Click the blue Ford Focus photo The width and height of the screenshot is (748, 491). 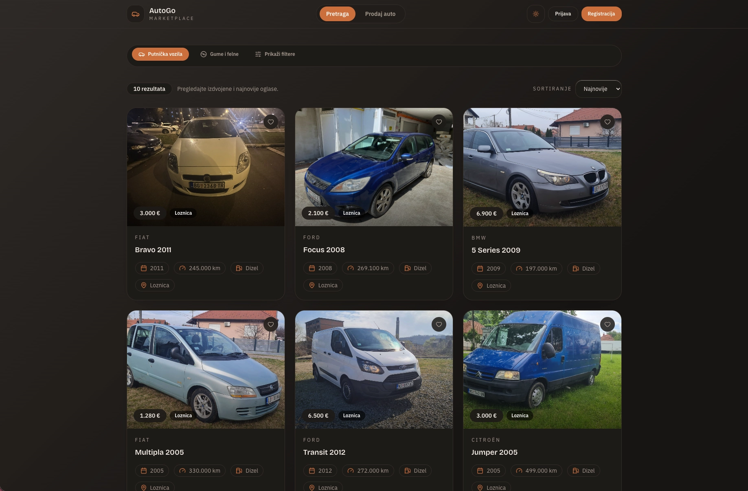[374, 167]
